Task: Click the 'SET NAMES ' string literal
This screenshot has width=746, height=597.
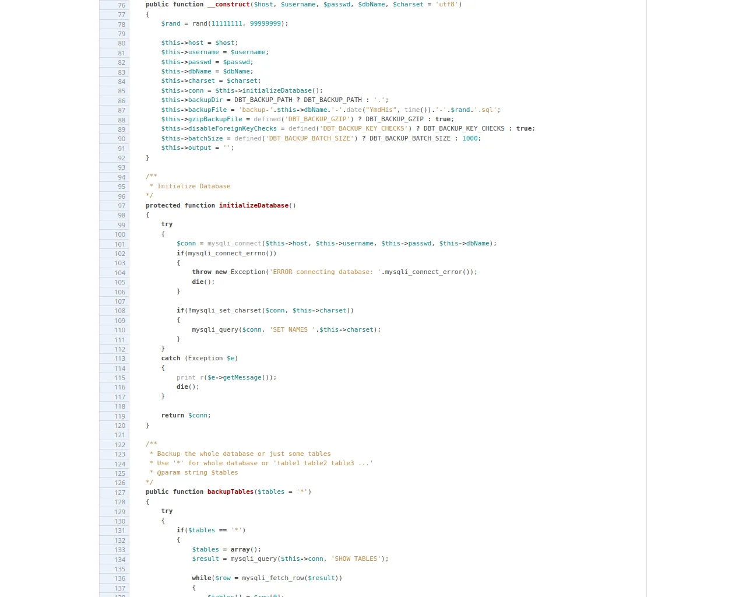Action: [x=292, y=330]
